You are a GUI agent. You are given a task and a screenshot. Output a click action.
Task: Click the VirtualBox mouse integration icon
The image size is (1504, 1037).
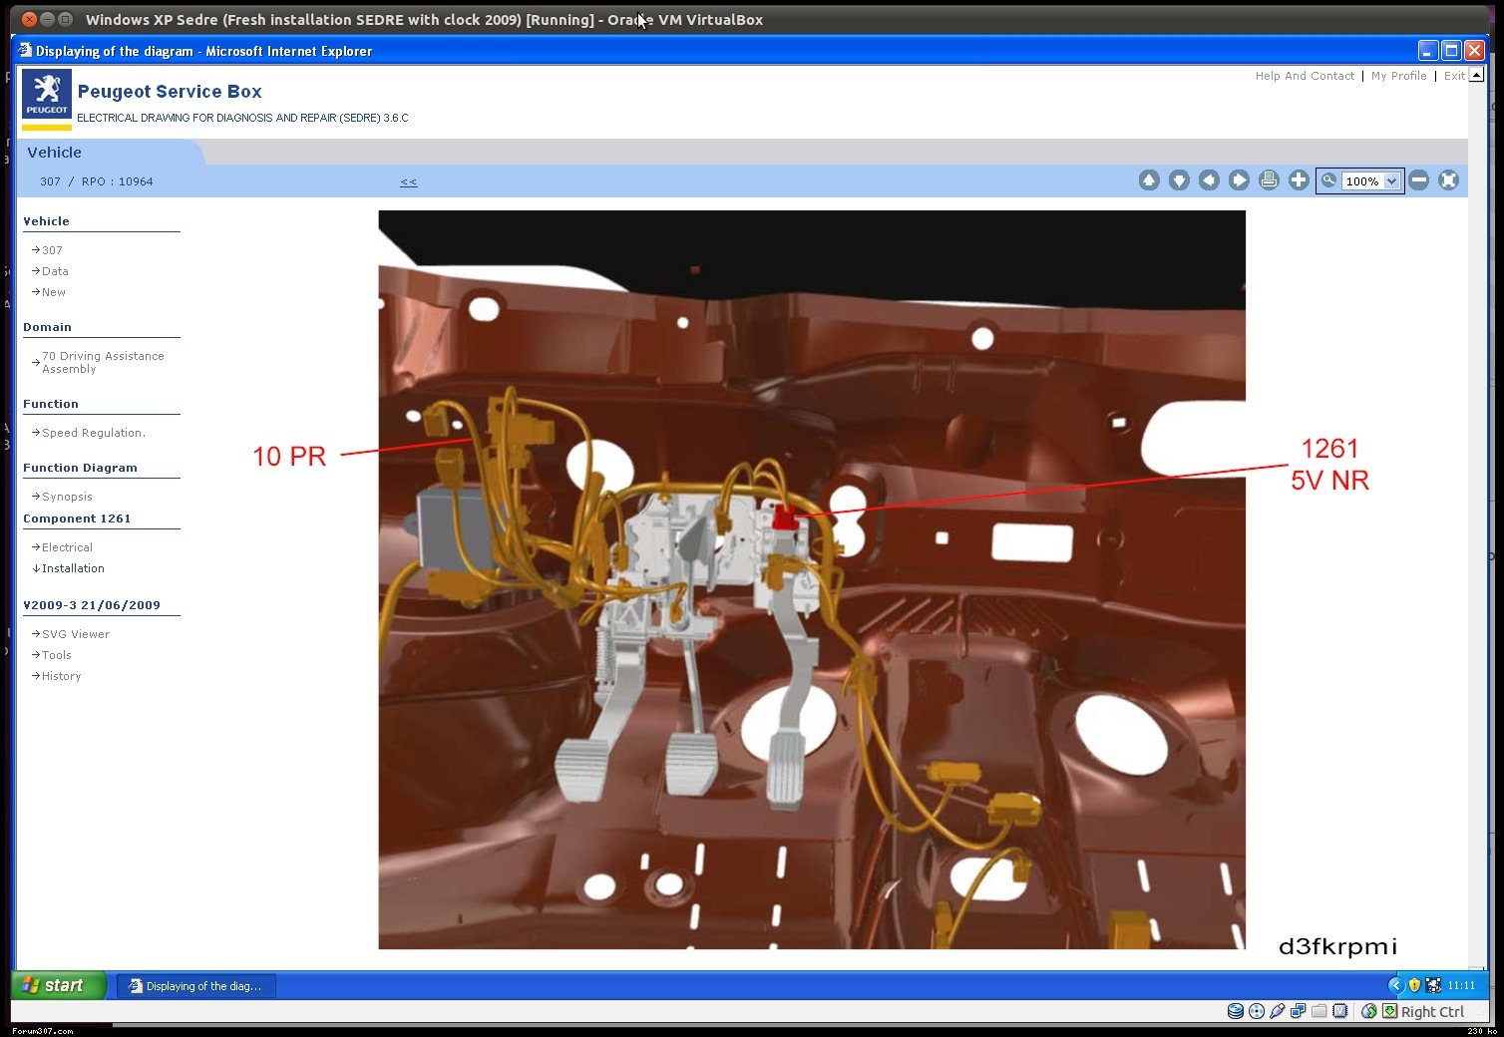click(1368, 1011)
